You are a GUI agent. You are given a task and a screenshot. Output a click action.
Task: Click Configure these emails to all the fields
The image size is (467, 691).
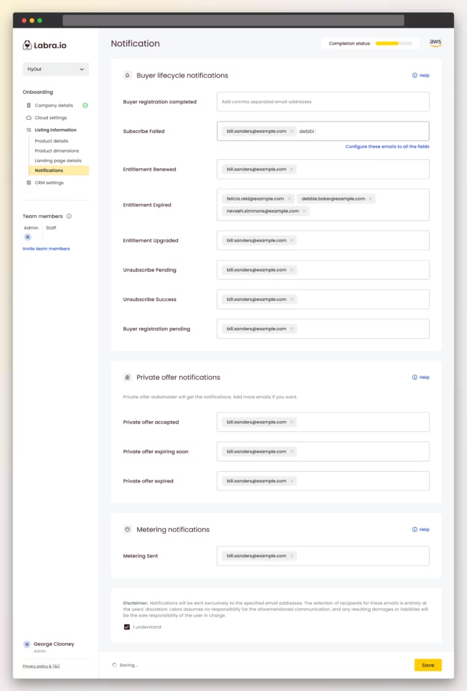(387, 146)
